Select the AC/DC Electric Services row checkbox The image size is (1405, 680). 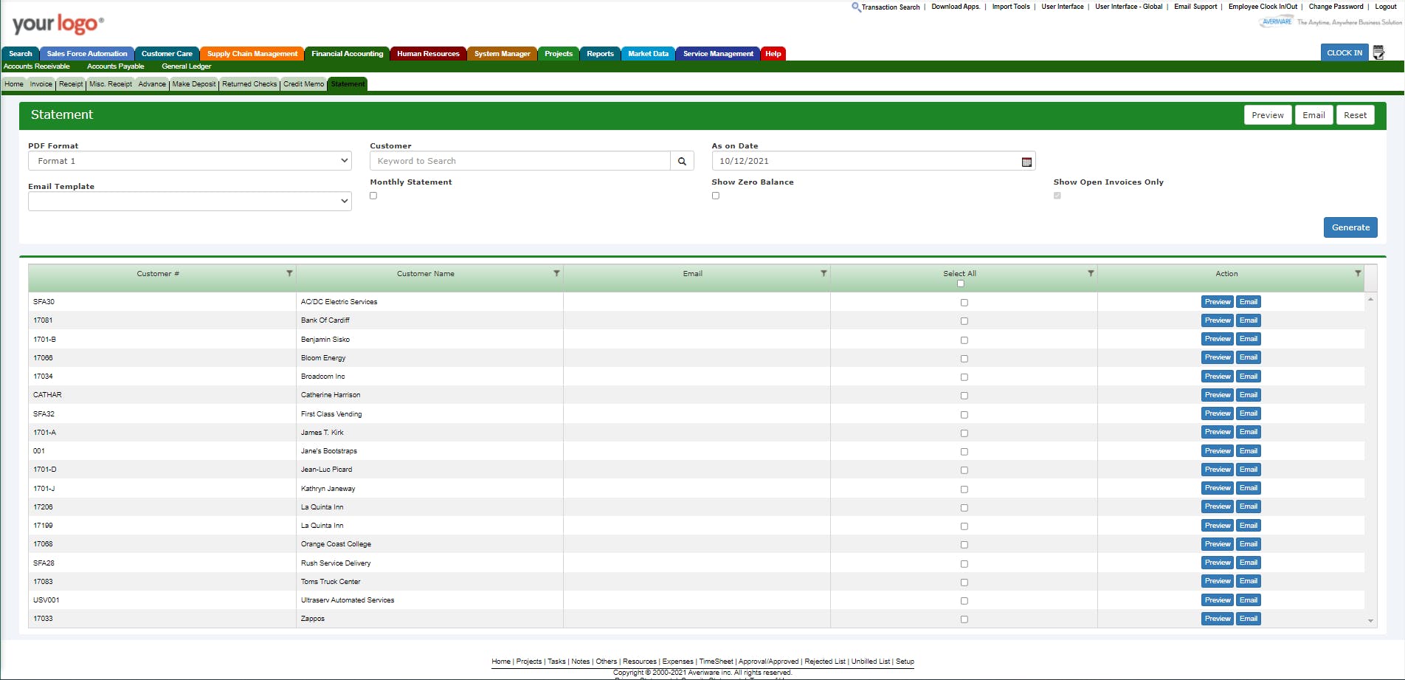click(x=964, y=303)
